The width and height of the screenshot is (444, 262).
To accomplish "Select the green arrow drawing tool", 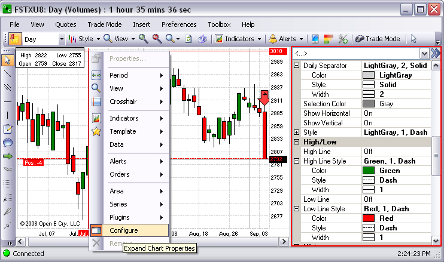I will pos(8,156).
